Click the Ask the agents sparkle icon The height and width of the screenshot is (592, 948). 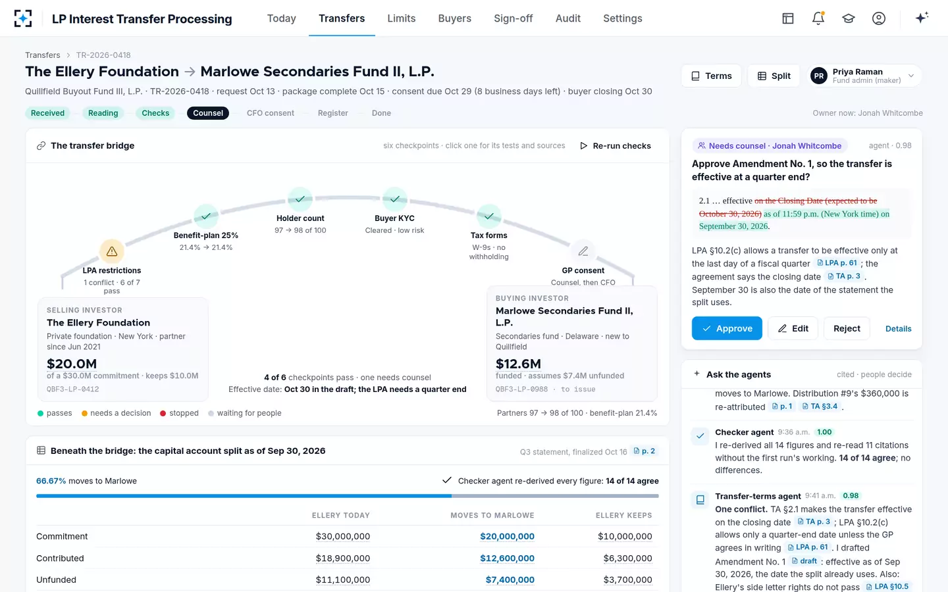697,374
